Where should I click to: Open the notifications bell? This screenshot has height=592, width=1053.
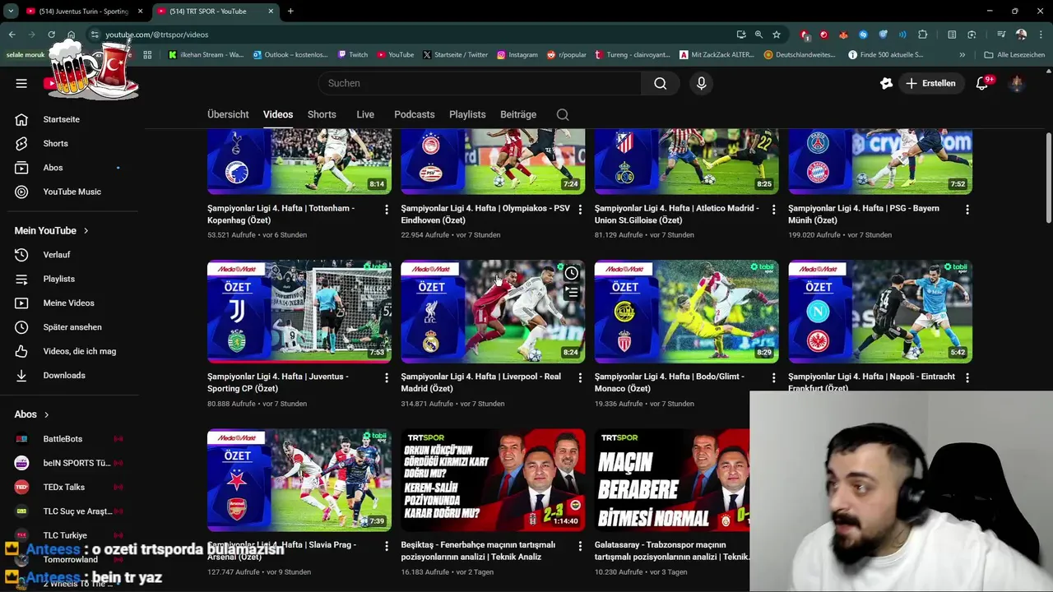(x=982, y=83)
